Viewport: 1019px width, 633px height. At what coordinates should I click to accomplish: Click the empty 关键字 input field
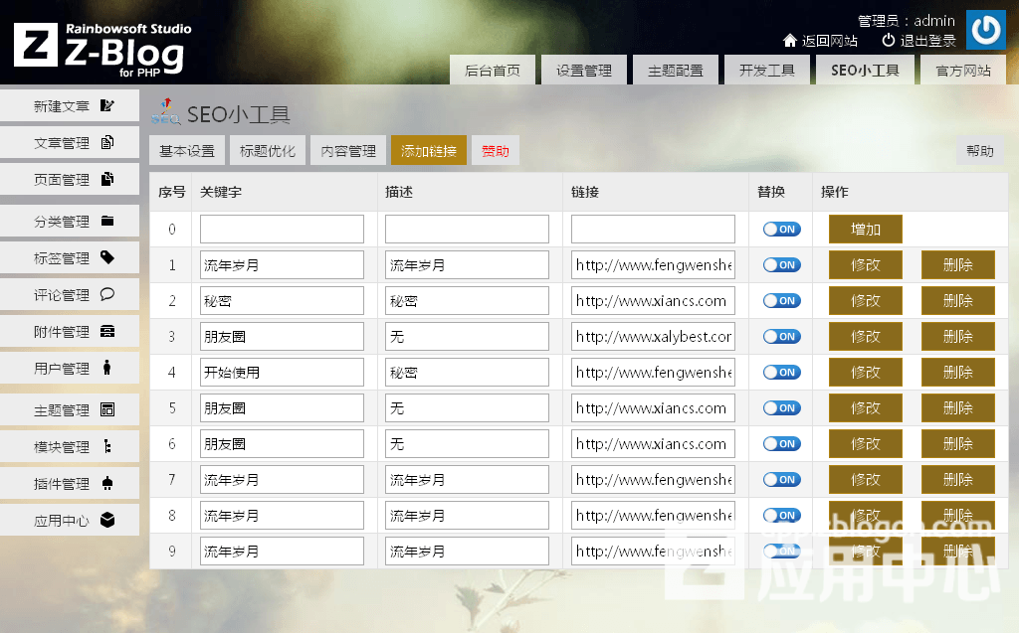[282, 229]
